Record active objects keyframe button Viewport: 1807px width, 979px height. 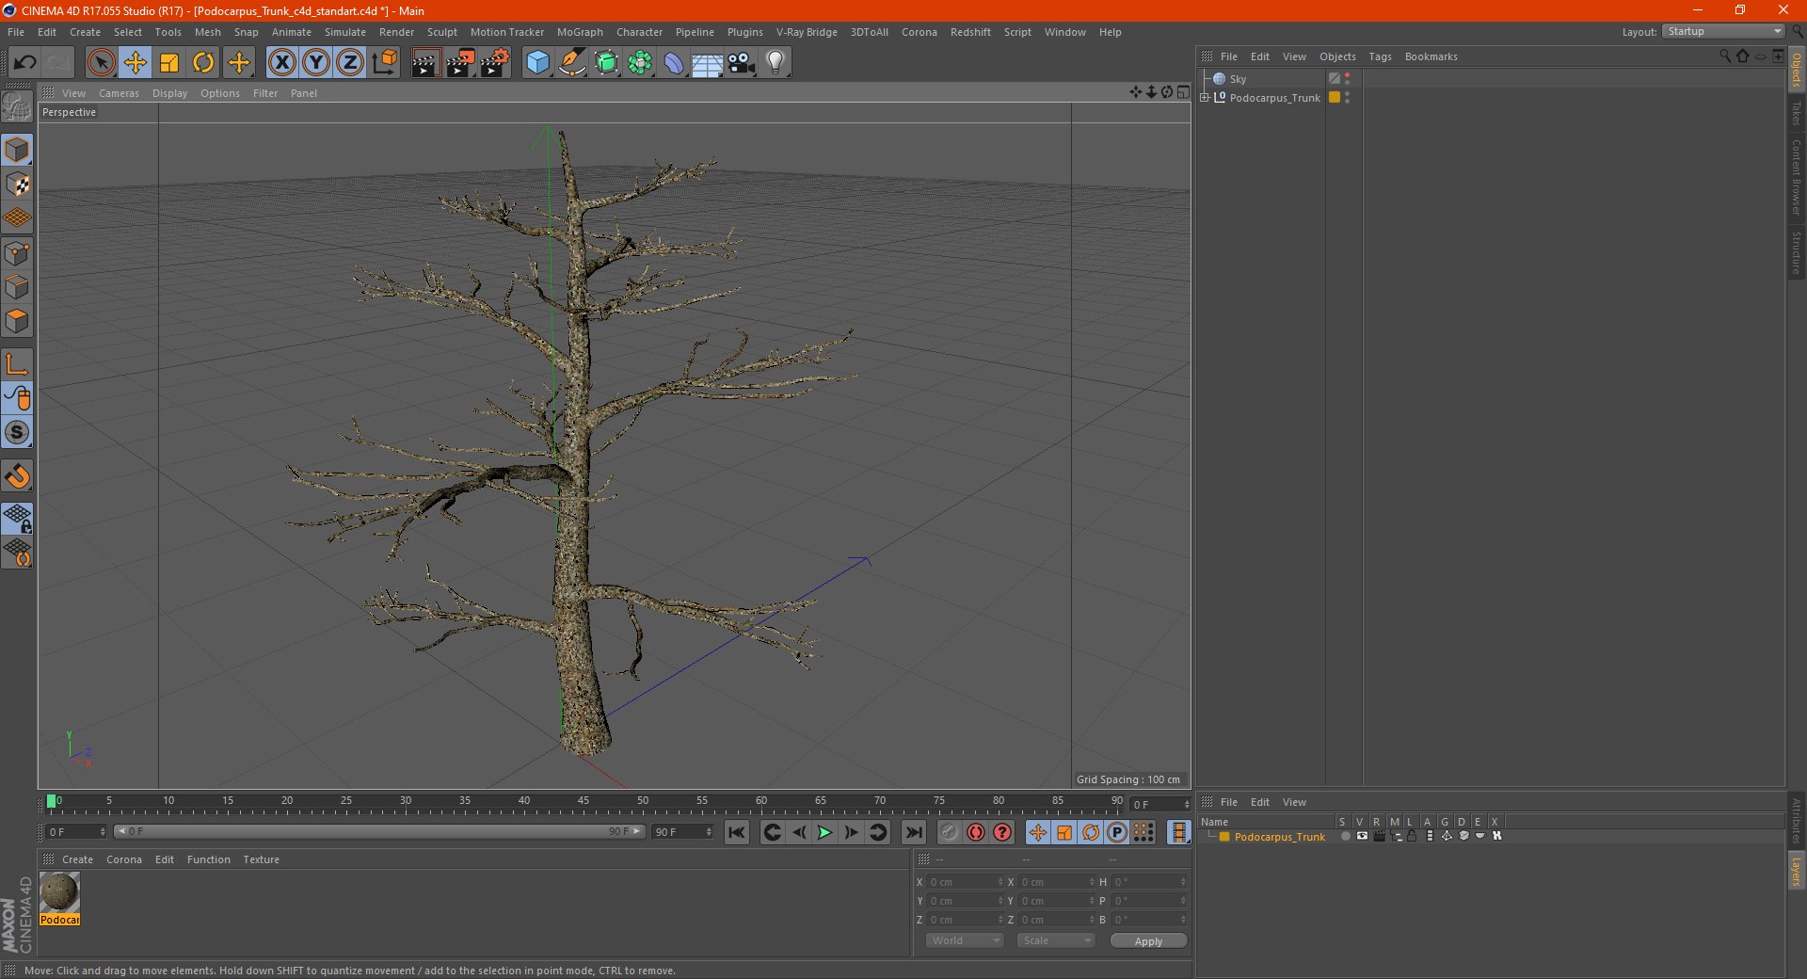point(949,832)
